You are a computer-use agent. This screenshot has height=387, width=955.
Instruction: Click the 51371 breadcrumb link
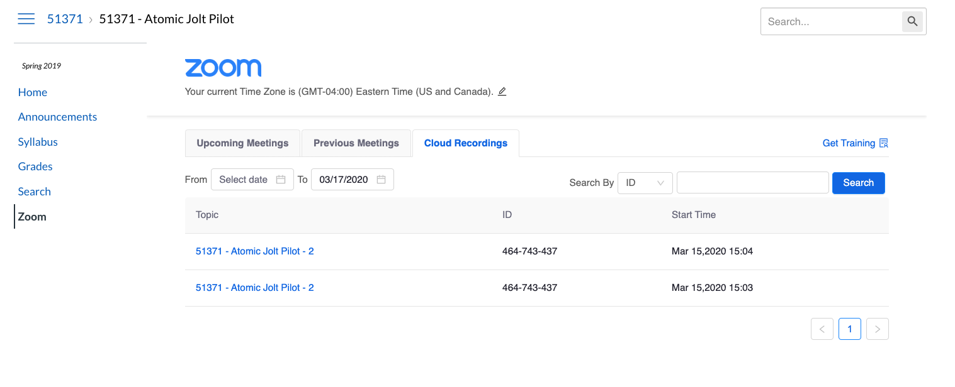[x=65, y=19]
